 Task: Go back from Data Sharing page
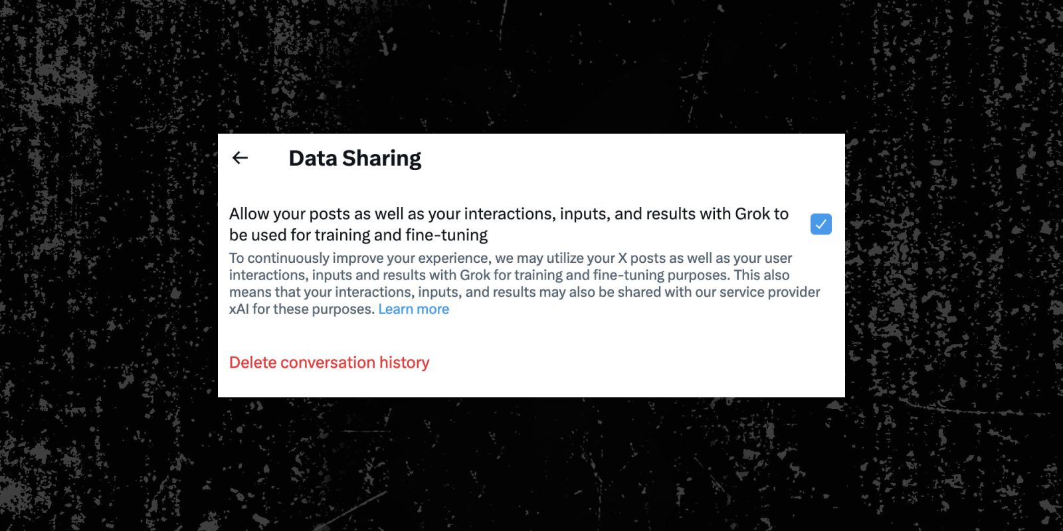tap(240, 158)
